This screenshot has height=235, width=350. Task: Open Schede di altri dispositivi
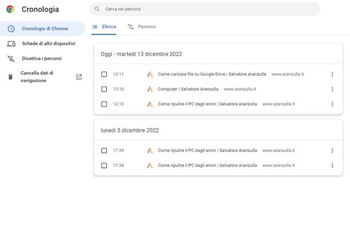48,44
